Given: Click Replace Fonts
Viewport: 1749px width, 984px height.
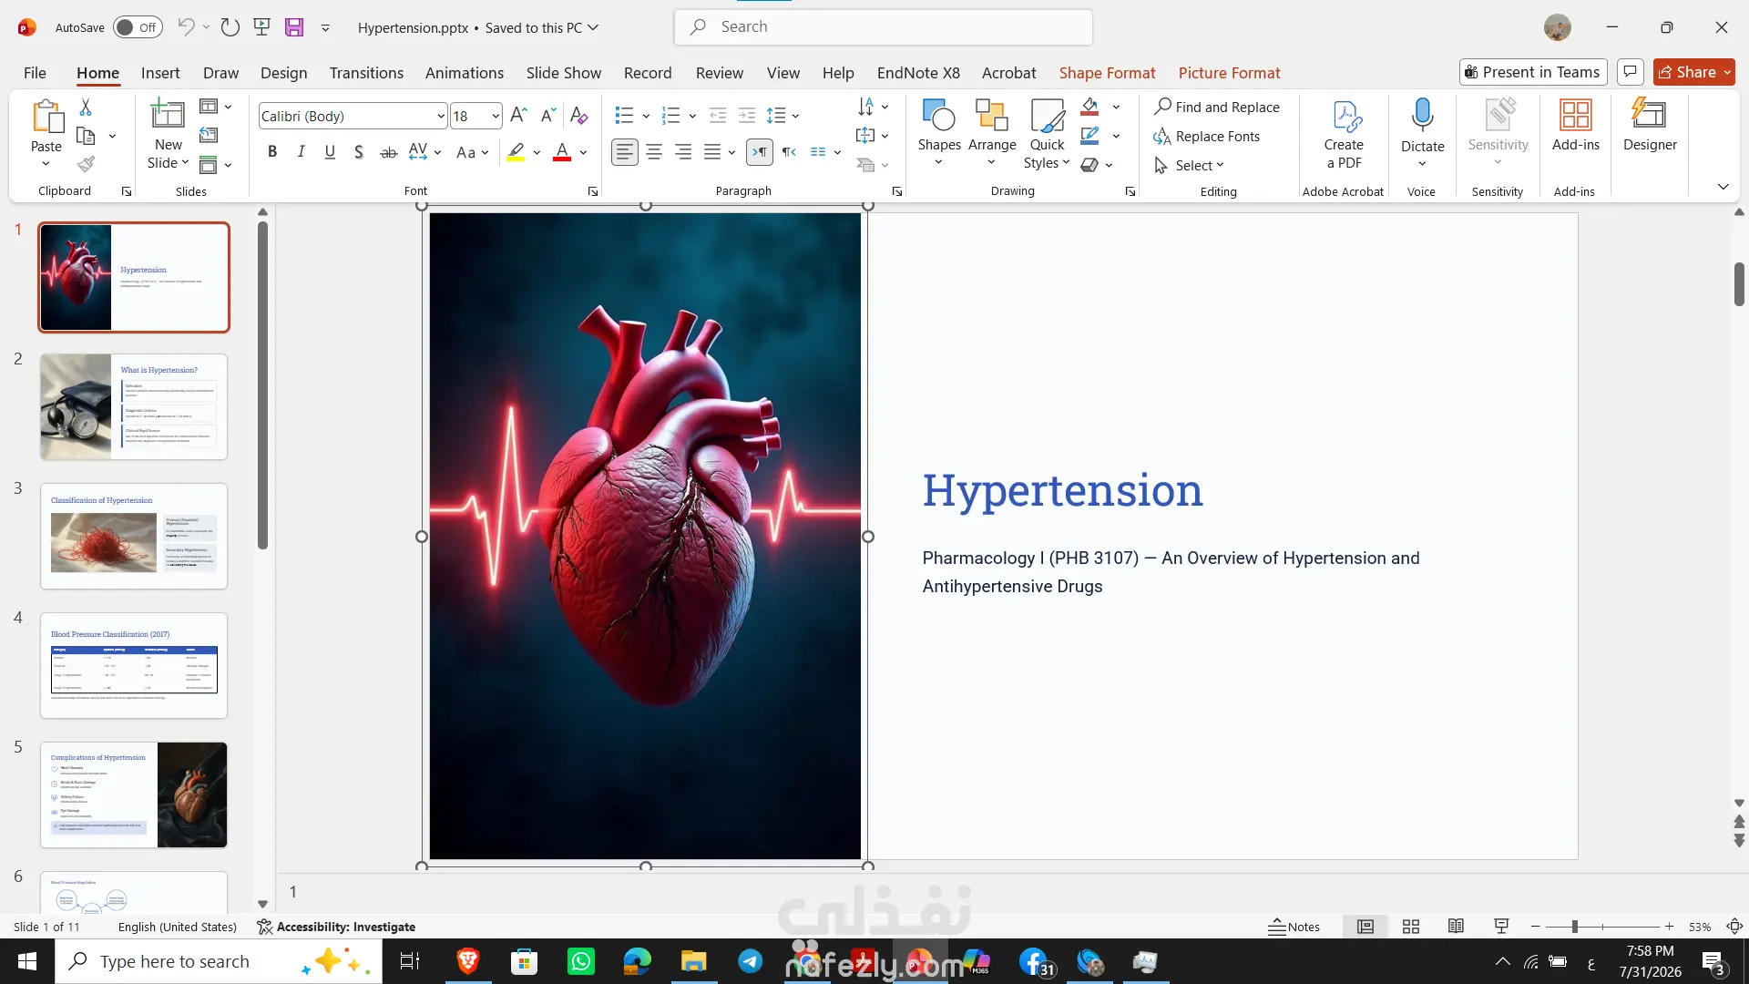Looking at the screenshot, I should coord(1207,137).
